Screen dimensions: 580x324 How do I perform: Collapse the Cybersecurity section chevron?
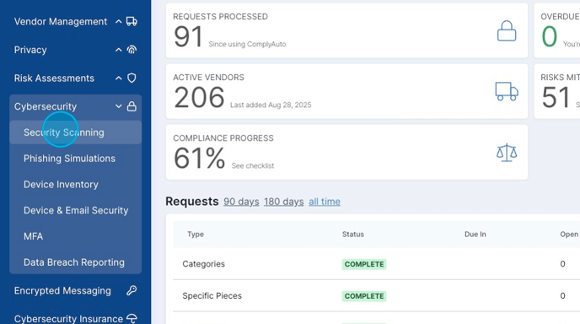(x=118, y=106)
